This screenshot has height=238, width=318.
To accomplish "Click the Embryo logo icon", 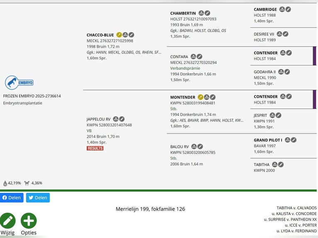I will [x=19, y=83].
